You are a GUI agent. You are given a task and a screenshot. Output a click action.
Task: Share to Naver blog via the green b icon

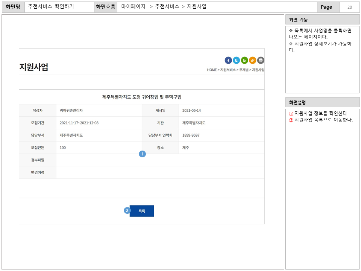pos(244,60)
